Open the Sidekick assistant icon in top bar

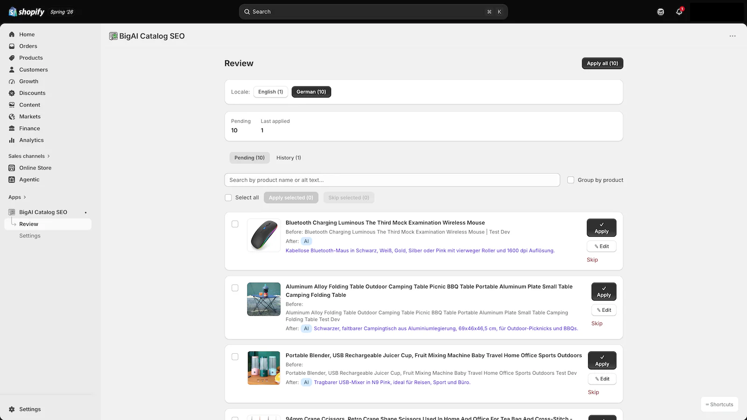[661, 12]
